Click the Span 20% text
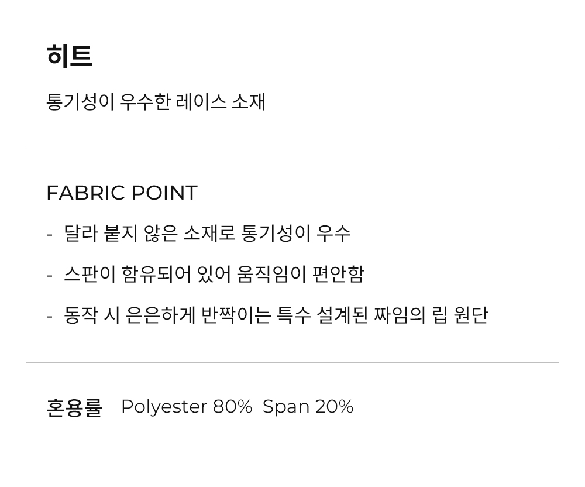The width and height of the screenshot is (585, 487). click(x=308, y=407)
